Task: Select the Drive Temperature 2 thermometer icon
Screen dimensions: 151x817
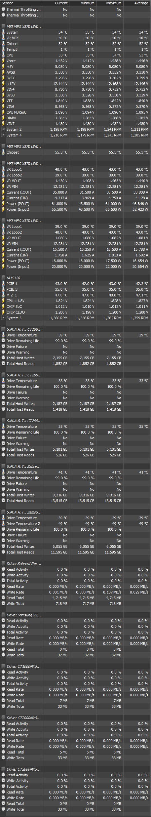Action: pyautogui.click(x=3, y=524)
